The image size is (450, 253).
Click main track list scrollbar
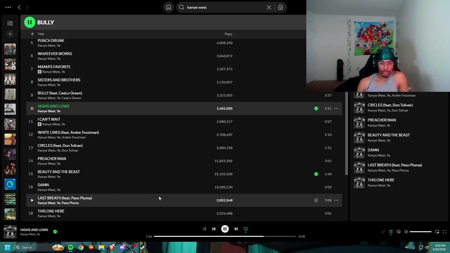tap(347, 134)
